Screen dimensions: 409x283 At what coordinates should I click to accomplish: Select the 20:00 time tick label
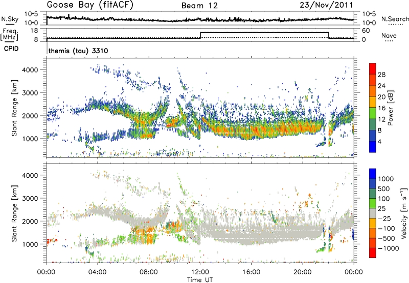tap(303, 272)
